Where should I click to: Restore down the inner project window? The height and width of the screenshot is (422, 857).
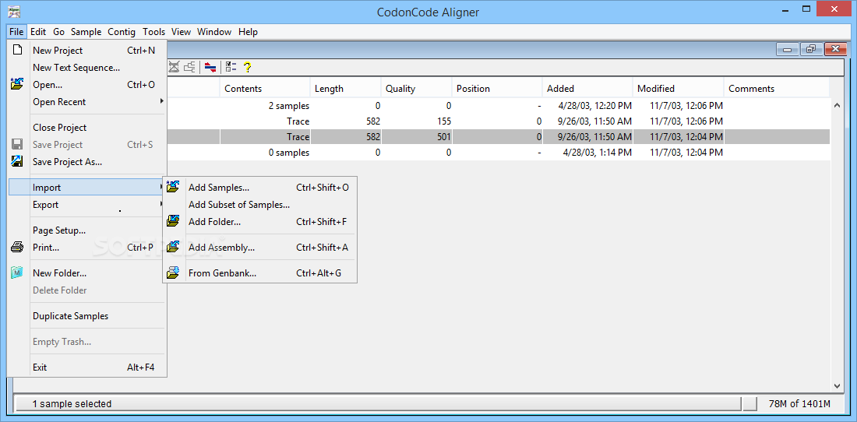pos(810,50)
